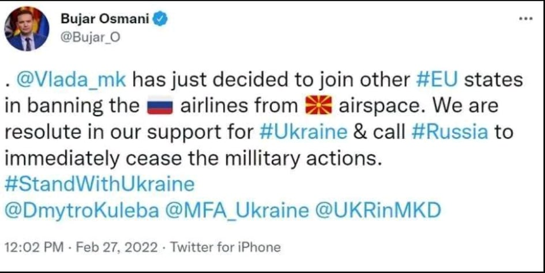Screen dimensions: 545x273
Task: Click the Twitter for iPhone source label
Action: [226, 248]
